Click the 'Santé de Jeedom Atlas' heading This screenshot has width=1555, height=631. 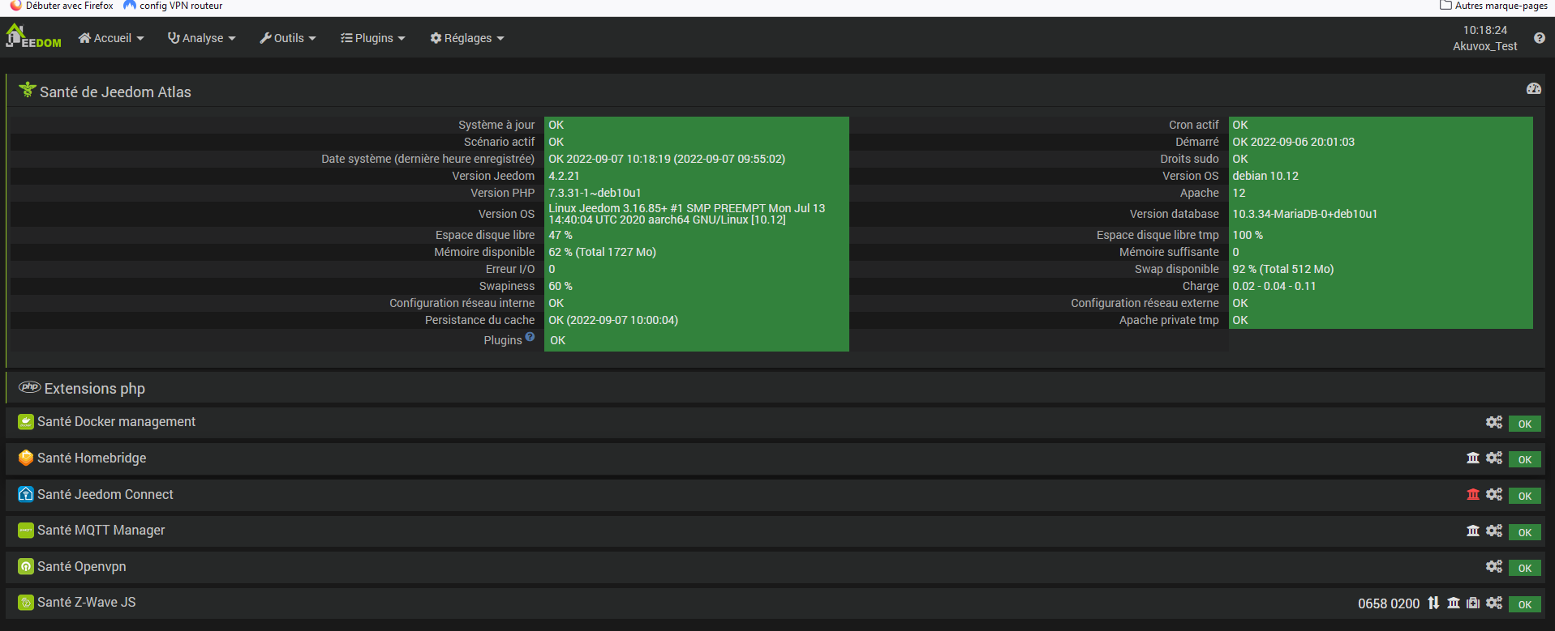(115, 92)
